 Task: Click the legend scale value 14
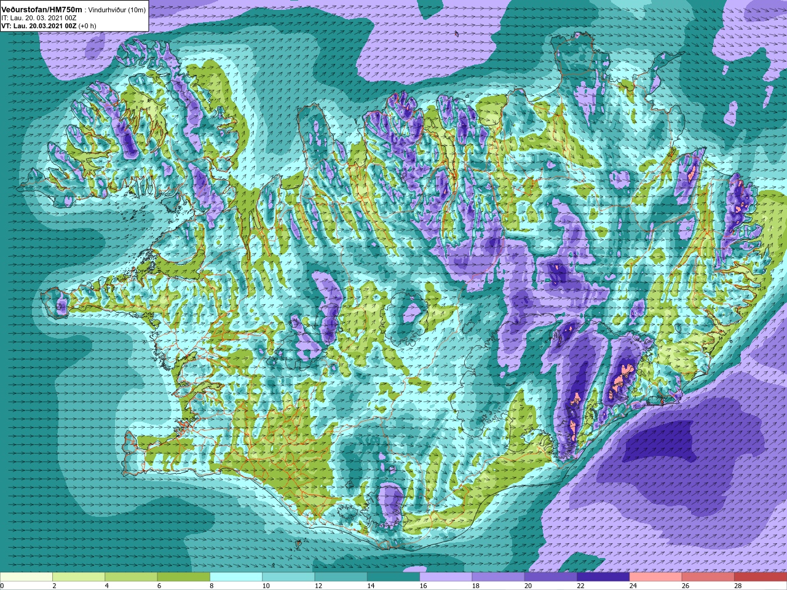click(371, 586)
